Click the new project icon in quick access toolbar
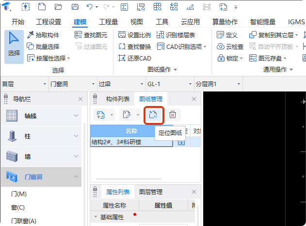Viewport: 306px width, 226px height. coord(42,7)
